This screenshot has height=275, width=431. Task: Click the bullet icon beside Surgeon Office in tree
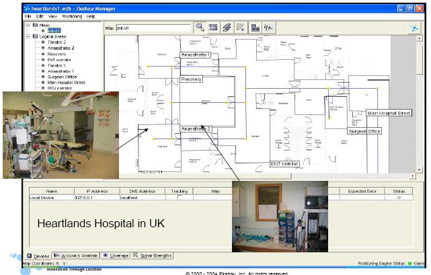click(43, 77)
